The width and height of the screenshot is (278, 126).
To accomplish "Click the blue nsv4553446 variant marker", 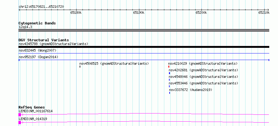I will pyautogui.click(x=169, y=86).
